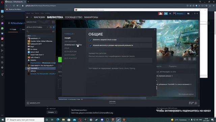
Task: Click the green play button
Action: [x=60, y=60]
